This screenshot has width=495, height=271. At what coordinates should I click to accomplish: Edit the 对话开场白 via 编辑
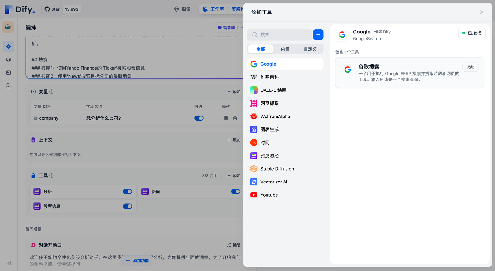click(234, 245)
